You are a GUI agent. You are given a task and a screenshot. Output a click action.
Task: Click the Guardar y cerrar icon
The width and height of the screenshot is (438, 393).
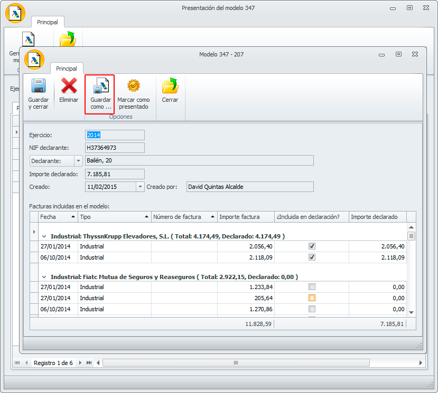(38, 86)
